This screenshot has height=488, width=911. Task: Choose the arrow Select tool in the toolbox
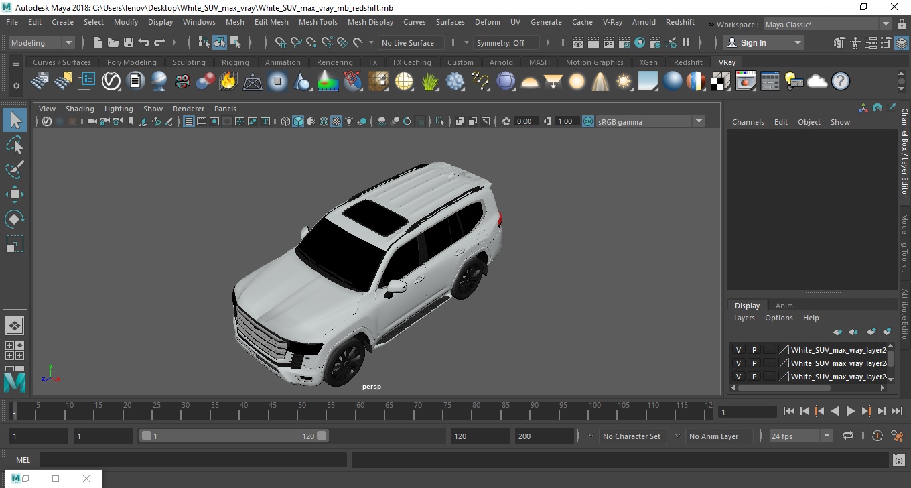15,120
